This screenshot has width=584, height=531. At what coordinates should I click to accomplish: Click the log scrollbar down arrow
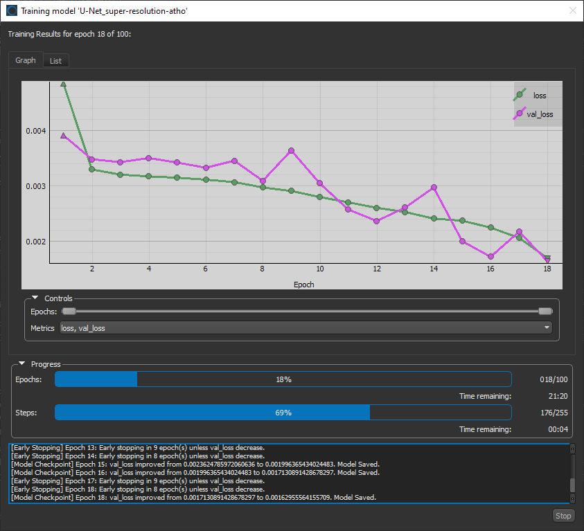coord(572,498)
